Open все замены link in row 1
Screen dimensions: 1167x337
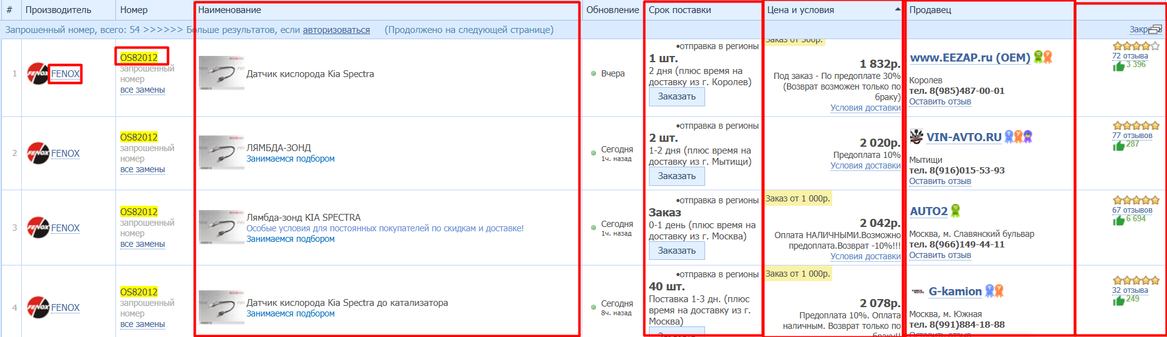click(x=143, y=90)
